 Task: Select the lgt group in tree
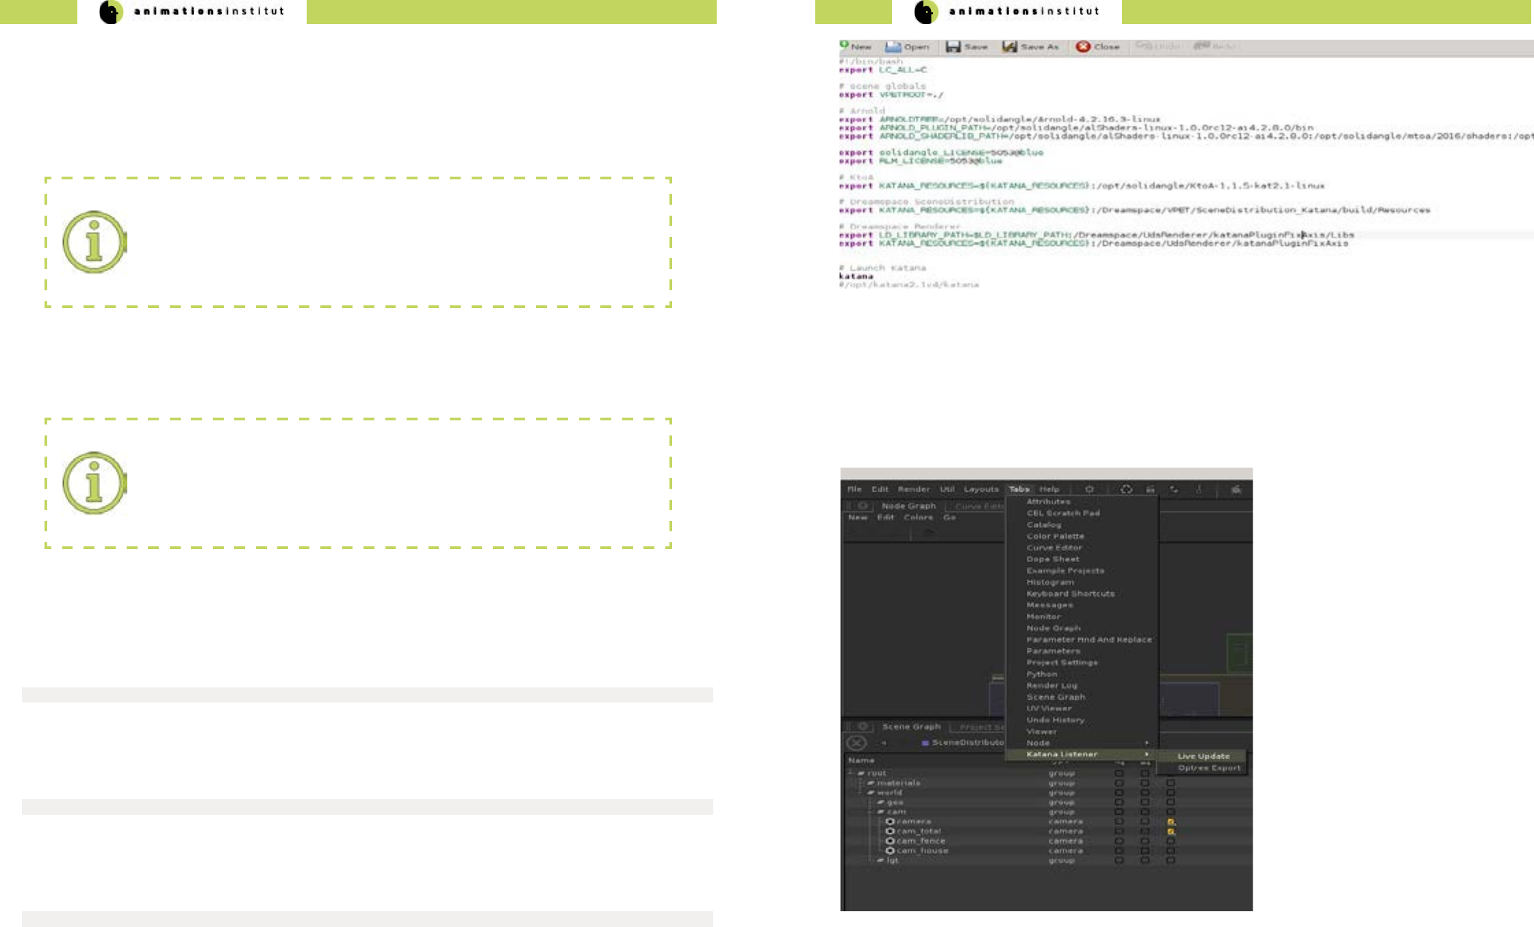tap(892, 861)
